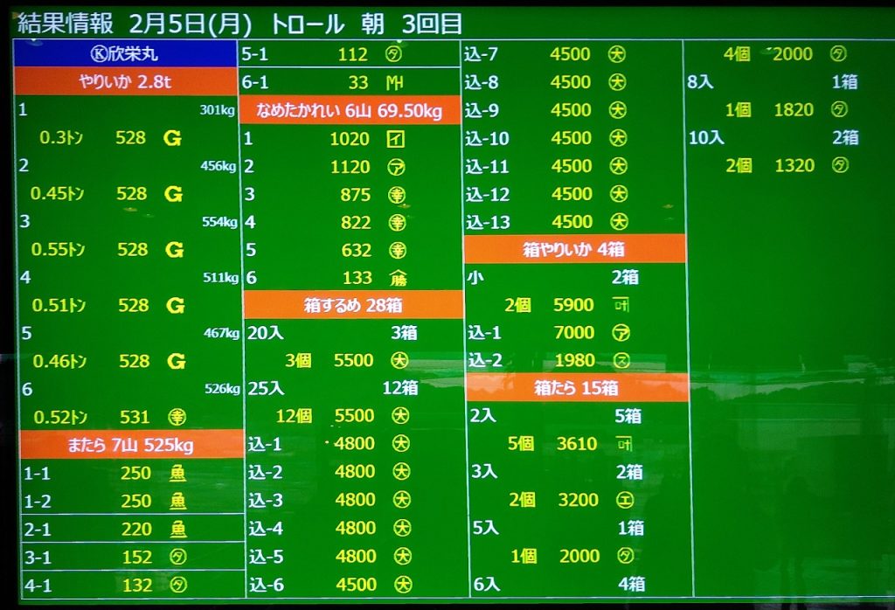The height and width of the screenshot is (610, 895).
Task: Click the circled mark next to price 531
Action: coord(177,417)
